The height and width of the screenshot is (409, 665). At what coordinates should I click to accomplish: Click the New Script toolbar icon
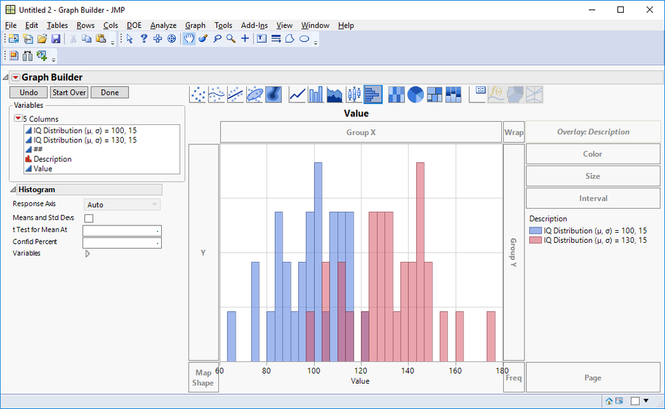27,39
